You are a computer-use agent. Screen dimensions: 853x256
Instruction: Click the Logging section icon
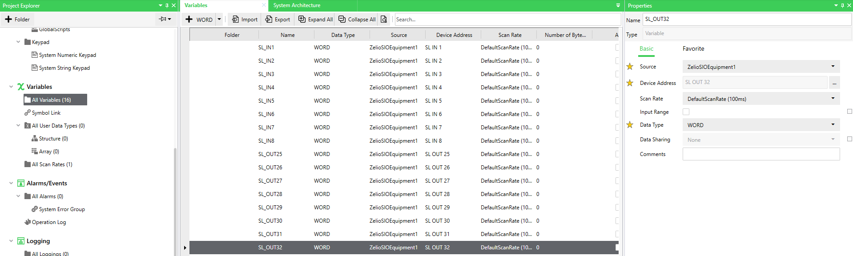[x=21, y=241]
